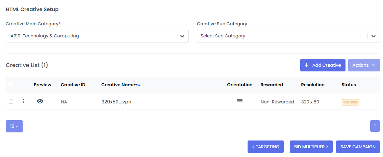Click the landscape orientation icon in row
This screenshot has width=383, height=157.
[x=240, y=100]
